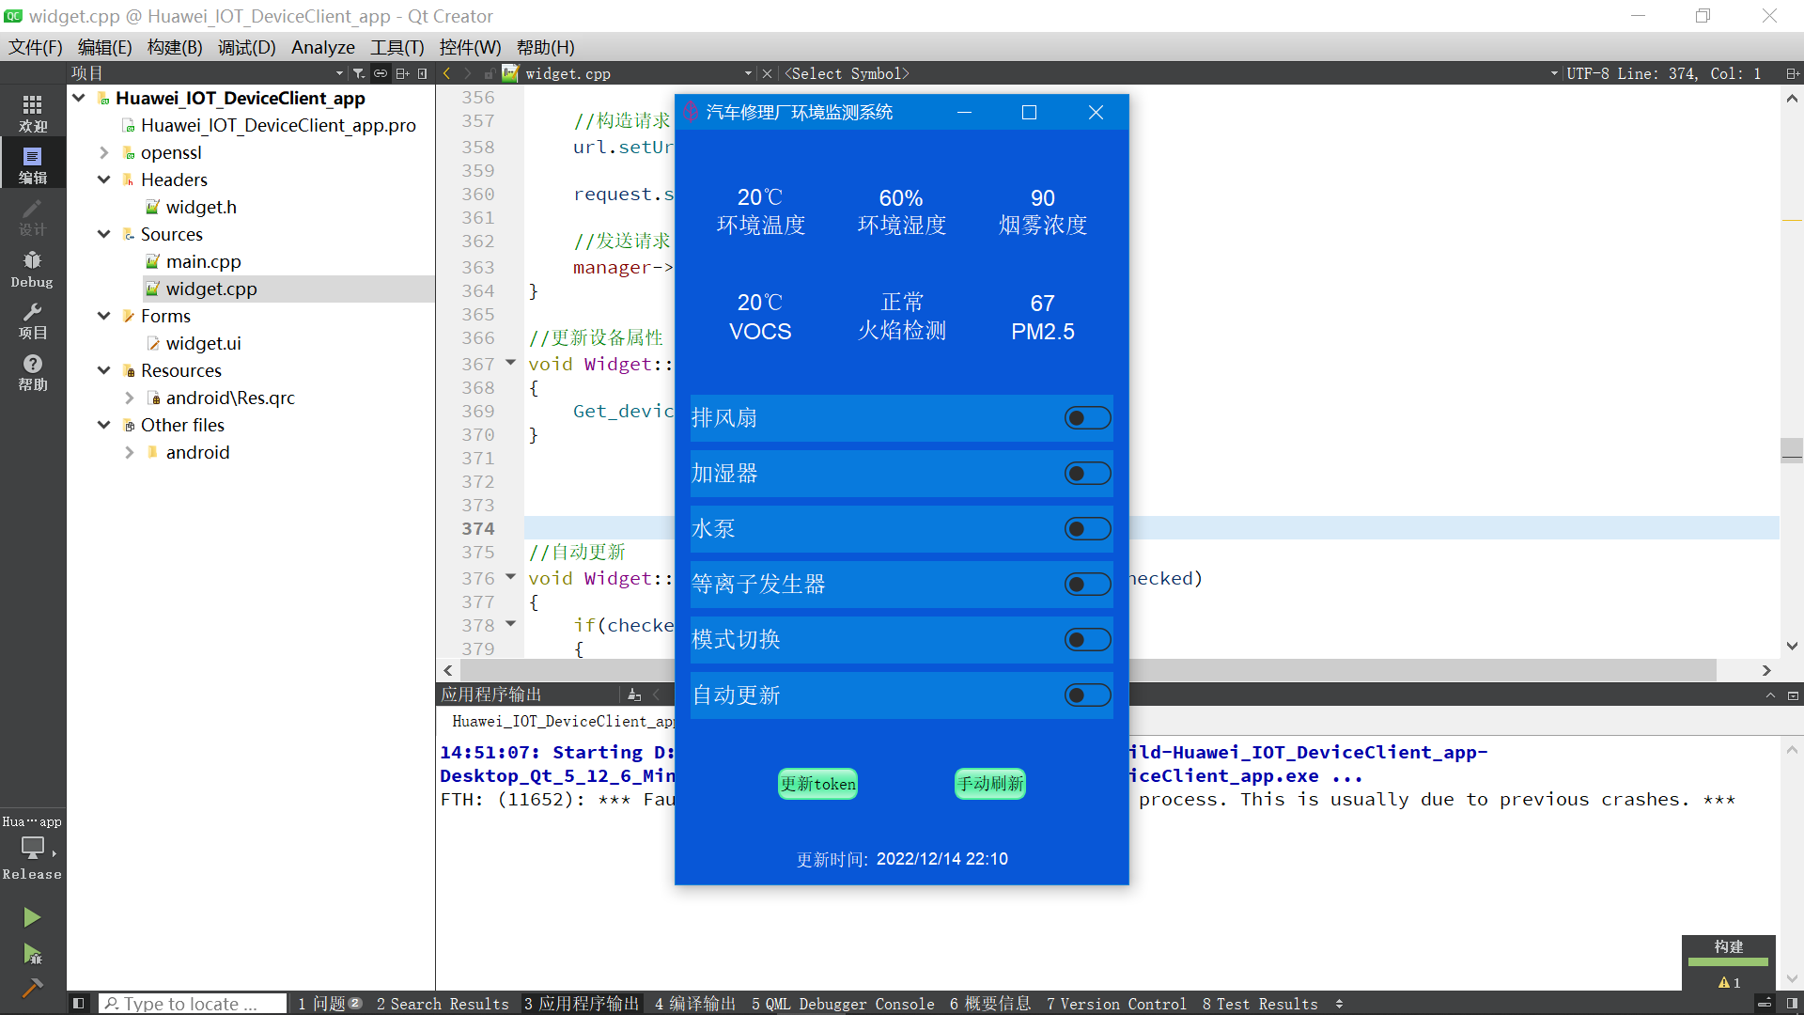Viewport: 1804px width, 1015px height.
Task: Switch to 设计 (Design) mode
Action: [31, 218]
